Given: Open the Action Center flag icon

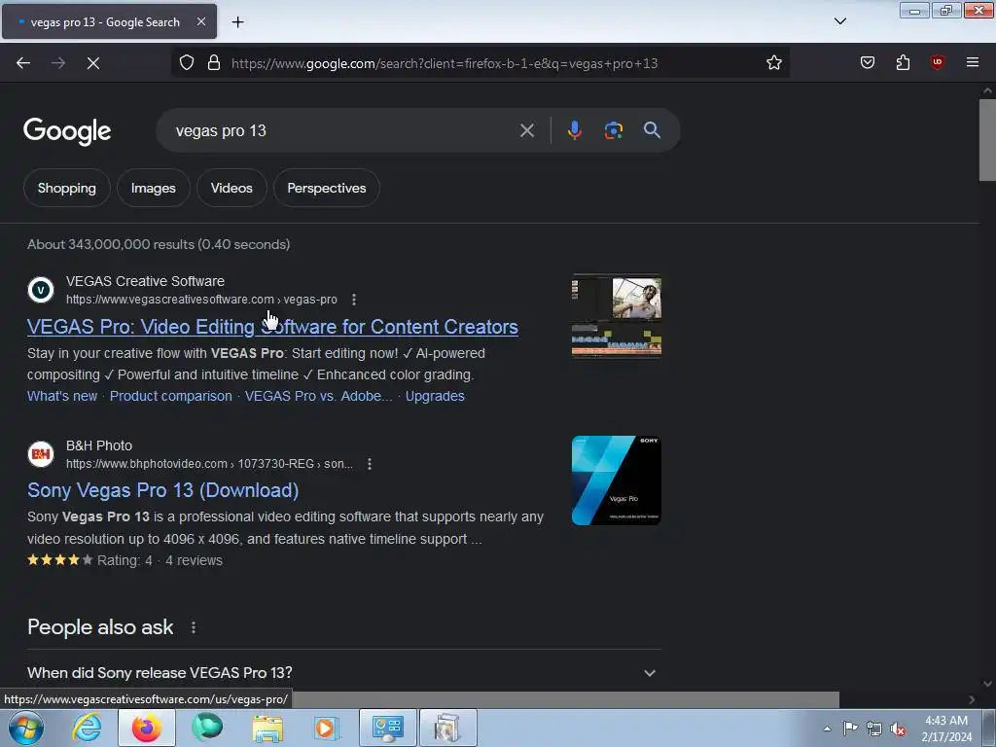Looking at the screenshot, I should point(850,728).
